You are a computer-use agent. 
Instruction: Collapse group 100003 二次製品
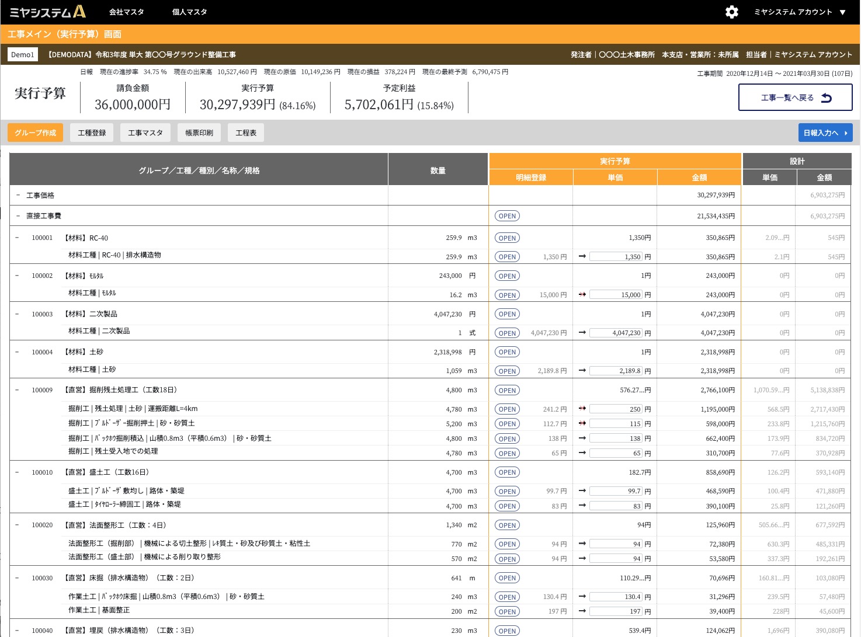click(x=17, y=314)
